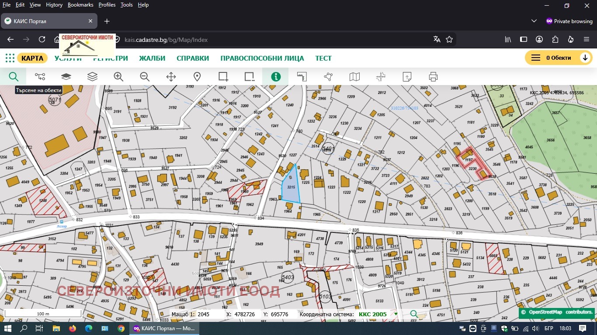List all tabs with the chevron
The image size is (597, 335).
[534, 21]
